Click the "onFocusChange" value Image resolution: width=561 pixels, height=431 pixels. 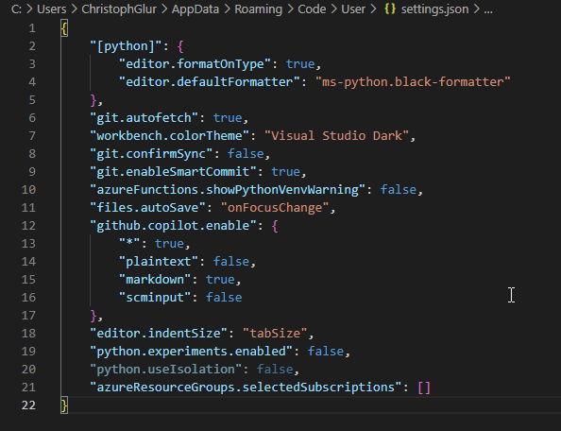pos(275,208)
